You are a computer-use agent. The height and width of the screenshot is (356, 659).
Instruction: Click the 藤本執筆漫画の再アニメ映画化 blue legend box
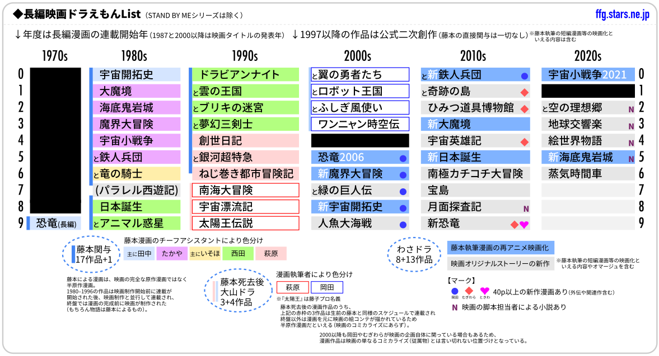(500, 248)
